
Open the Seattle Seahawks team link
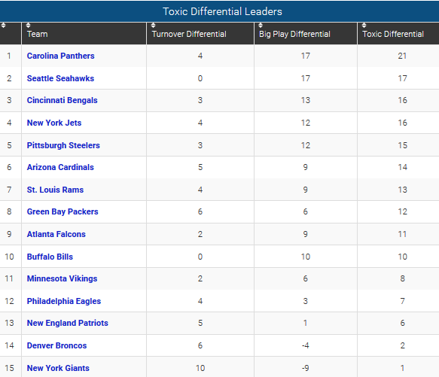click(x=60, y=78)
